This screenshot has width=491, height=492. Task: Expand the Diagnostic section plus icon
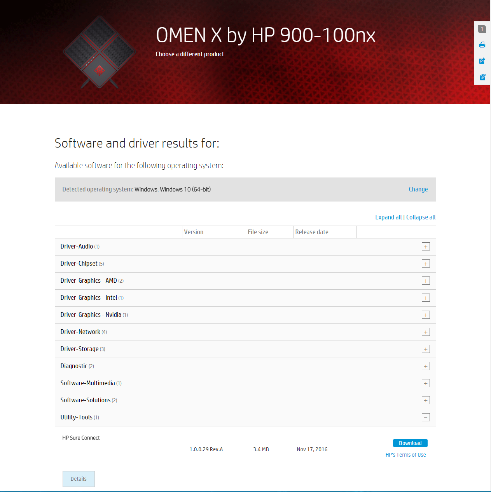(x=426, y=366)
